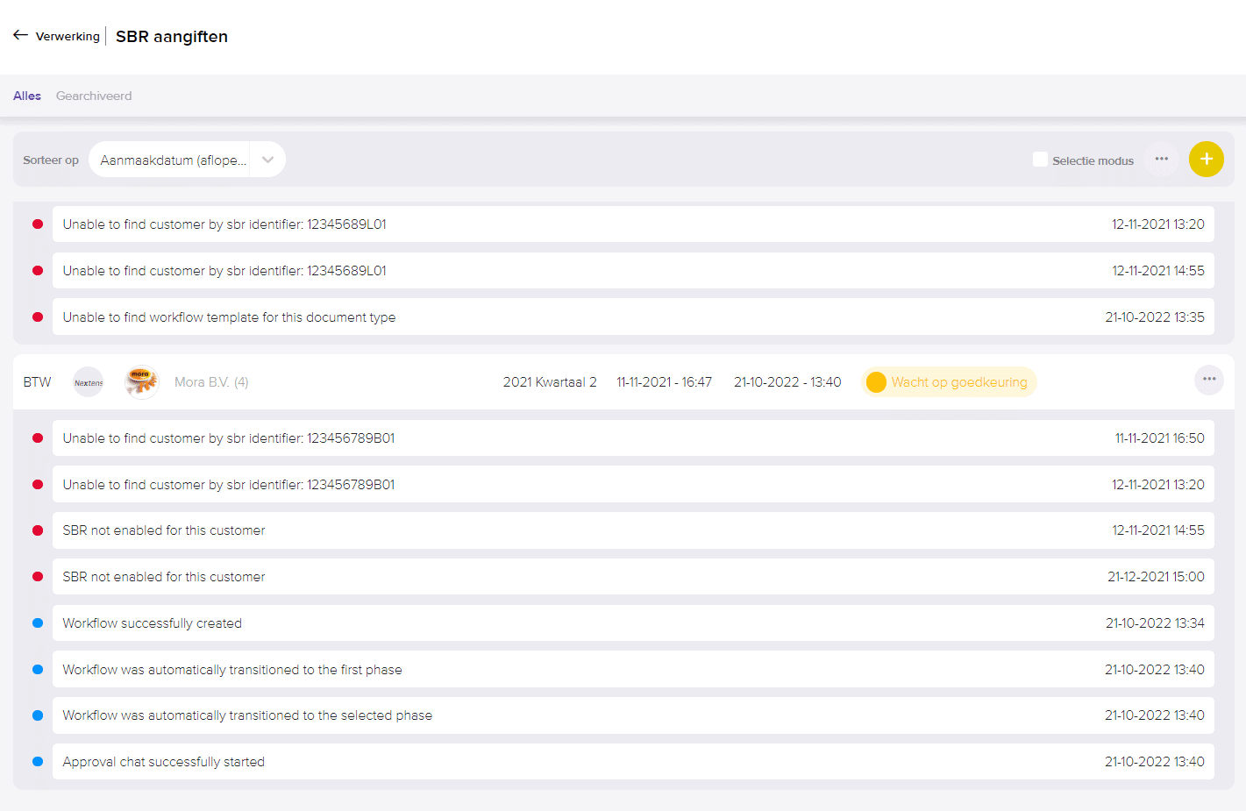Click the Nextens avatar icon
The width and height of the screenshot is (1246, 811).
coord(88,382)
